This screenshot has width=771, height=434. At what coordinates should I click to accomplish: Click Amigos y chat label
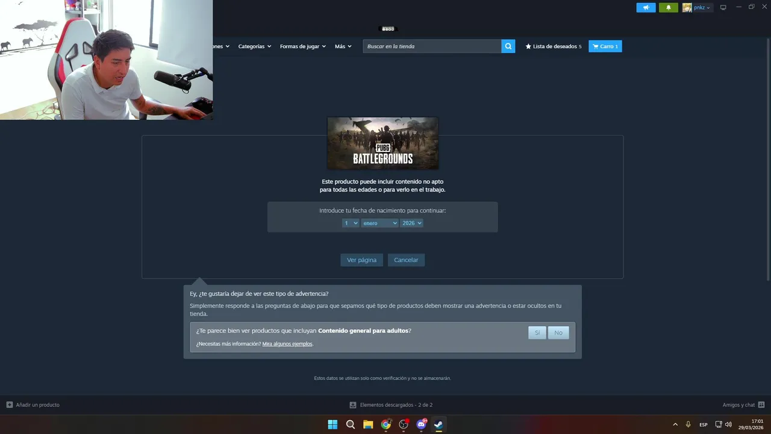click(x=738, y=405)
